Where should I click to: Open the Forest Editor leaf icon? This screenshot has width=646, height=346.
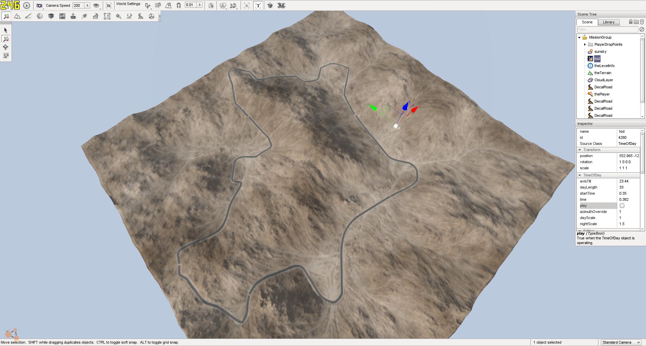coord(84,16)
